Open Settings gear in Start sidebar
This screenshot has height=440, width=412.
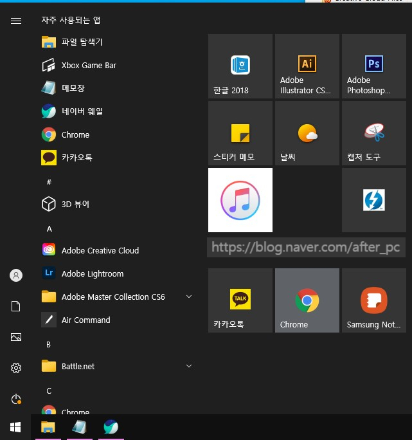click(16, 368)
